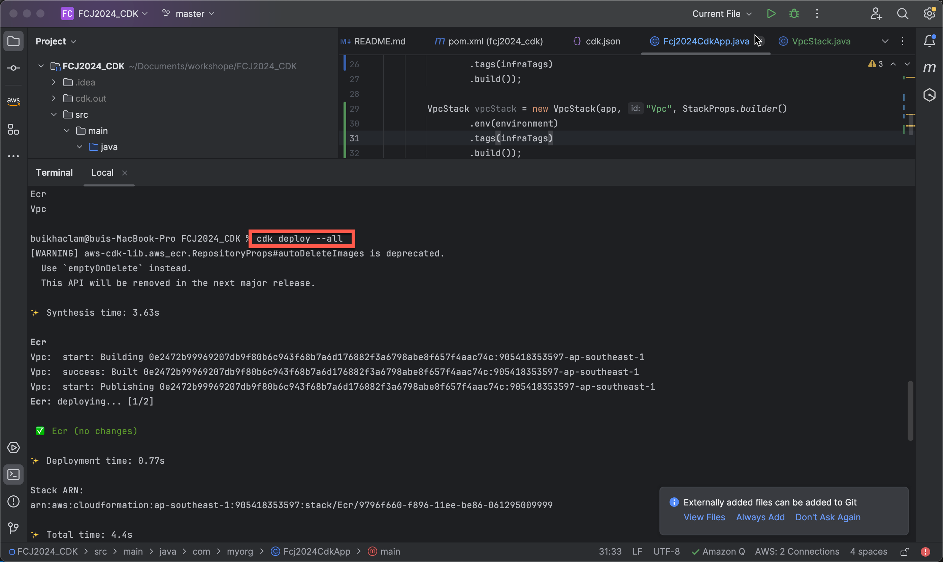943x562 pixels.
Task: Open the run toolbar more actions menu
Action: pyautogui.click(x=817, y=14)
